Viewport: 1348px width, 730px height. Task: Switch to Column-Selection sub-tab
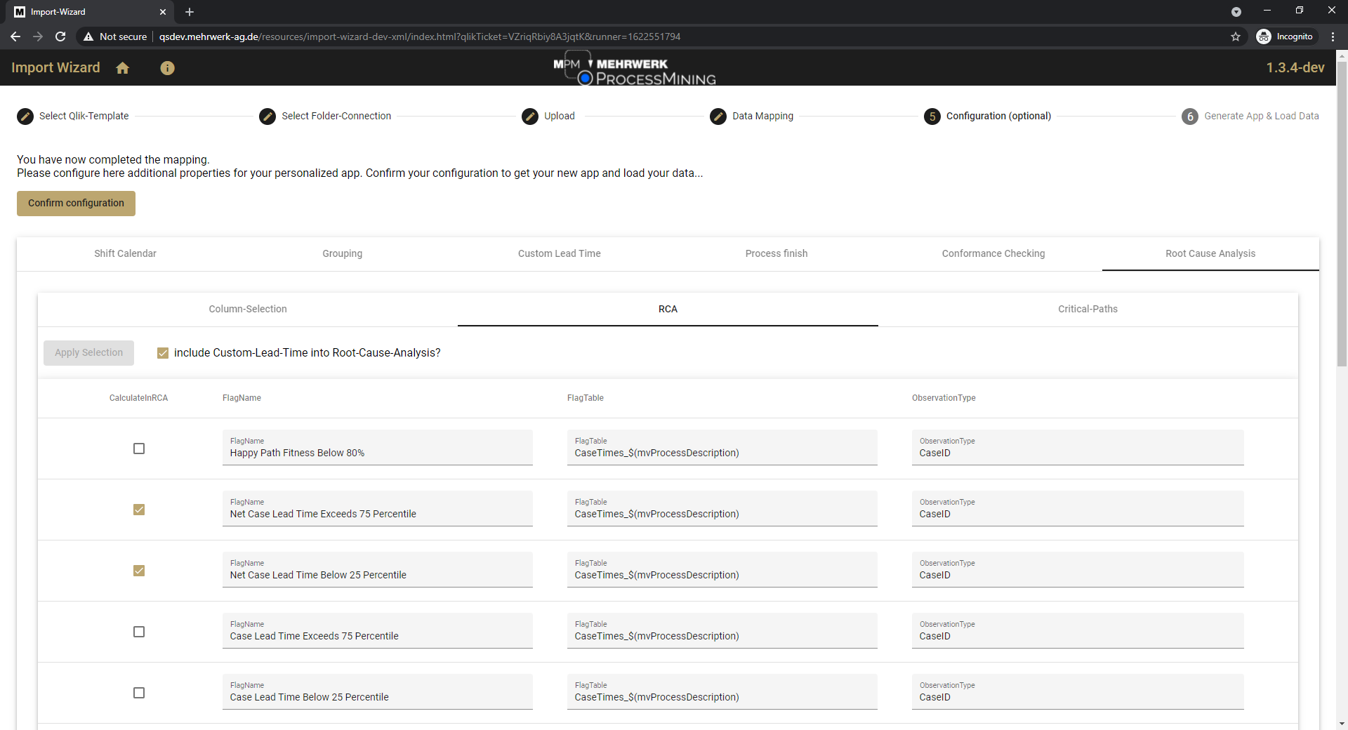[248, 309]
